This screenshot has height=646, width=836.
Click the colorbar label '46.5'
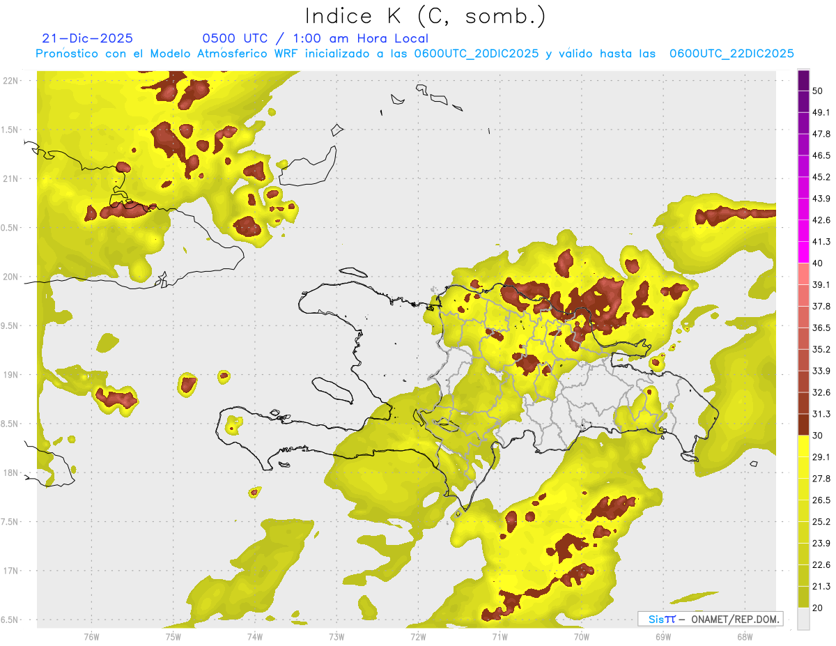[x=821, y=155]
